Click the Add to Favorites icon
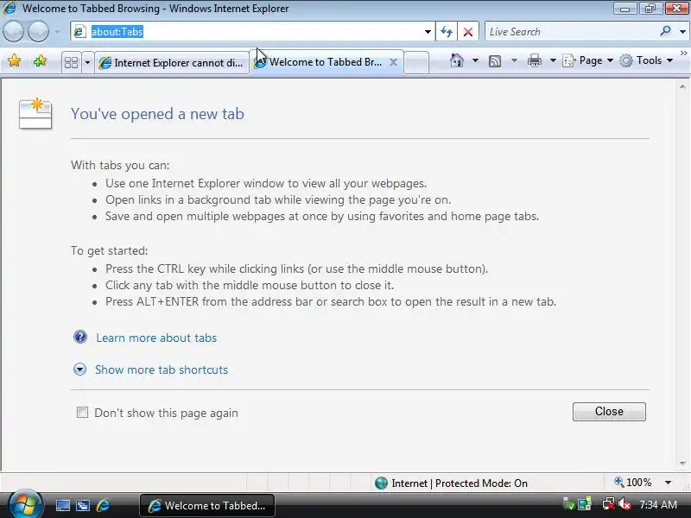691x518 pixels. pyautogui.click(x=40, y=60)
